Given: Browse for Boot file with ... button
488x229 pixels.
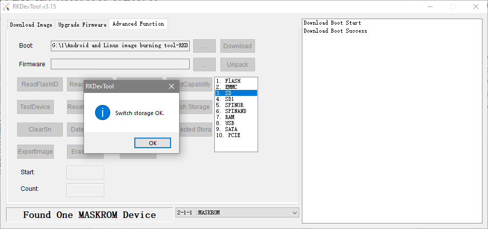Looking at the screenshot, I should tap(204, 46).
